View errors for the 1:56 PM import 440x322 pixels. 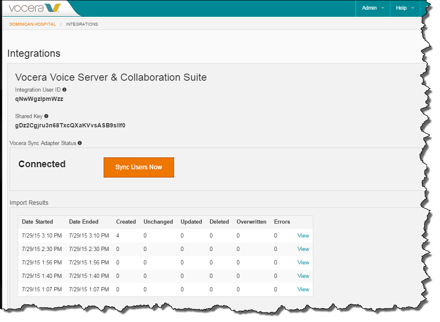click(x=303, y=262)
